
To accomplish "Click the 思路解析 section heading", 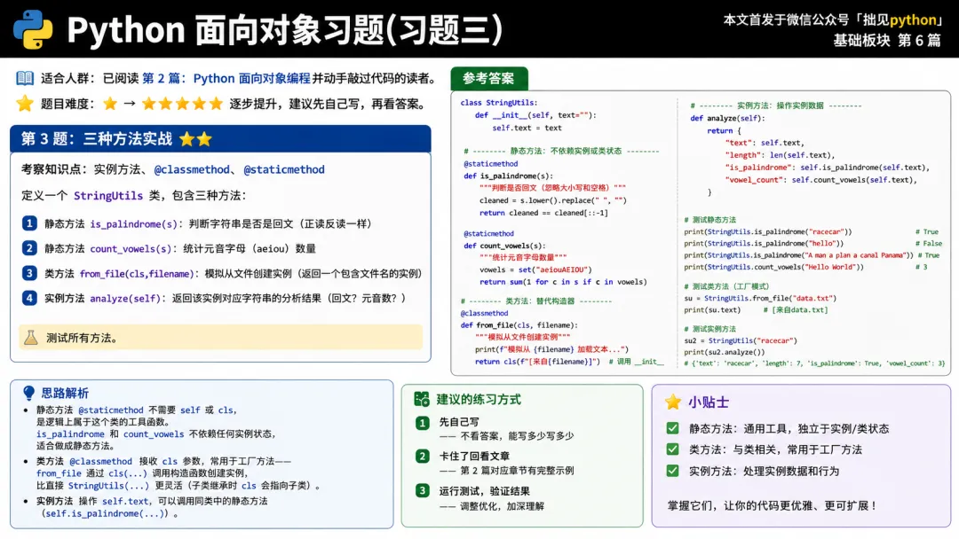I will pyautogui.click(x=65, y=393).
